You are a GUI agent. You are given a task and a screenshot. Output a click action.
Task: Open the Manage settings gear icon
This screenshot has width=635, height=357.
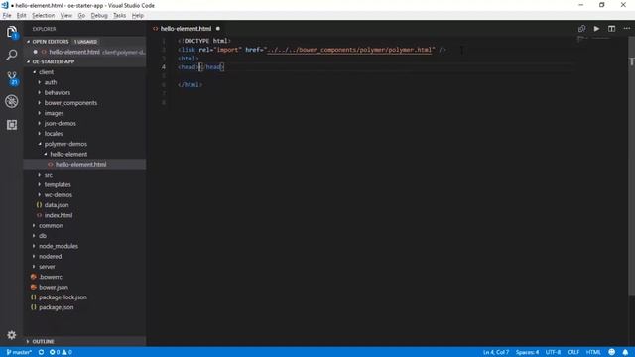(x=11, y=335)
